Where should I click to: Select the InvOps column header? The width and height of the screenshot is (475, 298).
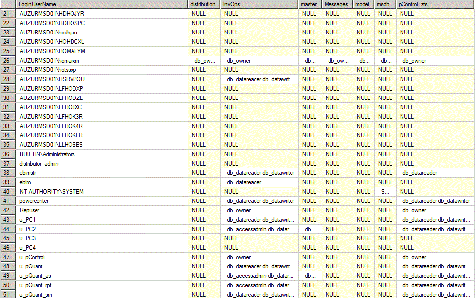259,4
